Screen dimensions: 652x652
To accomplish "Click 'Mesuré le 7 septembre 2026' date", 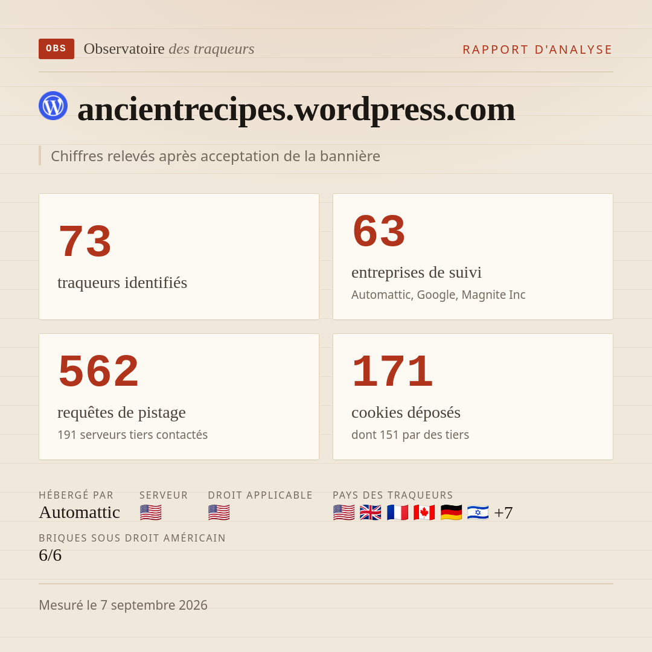I will (123, 606).
